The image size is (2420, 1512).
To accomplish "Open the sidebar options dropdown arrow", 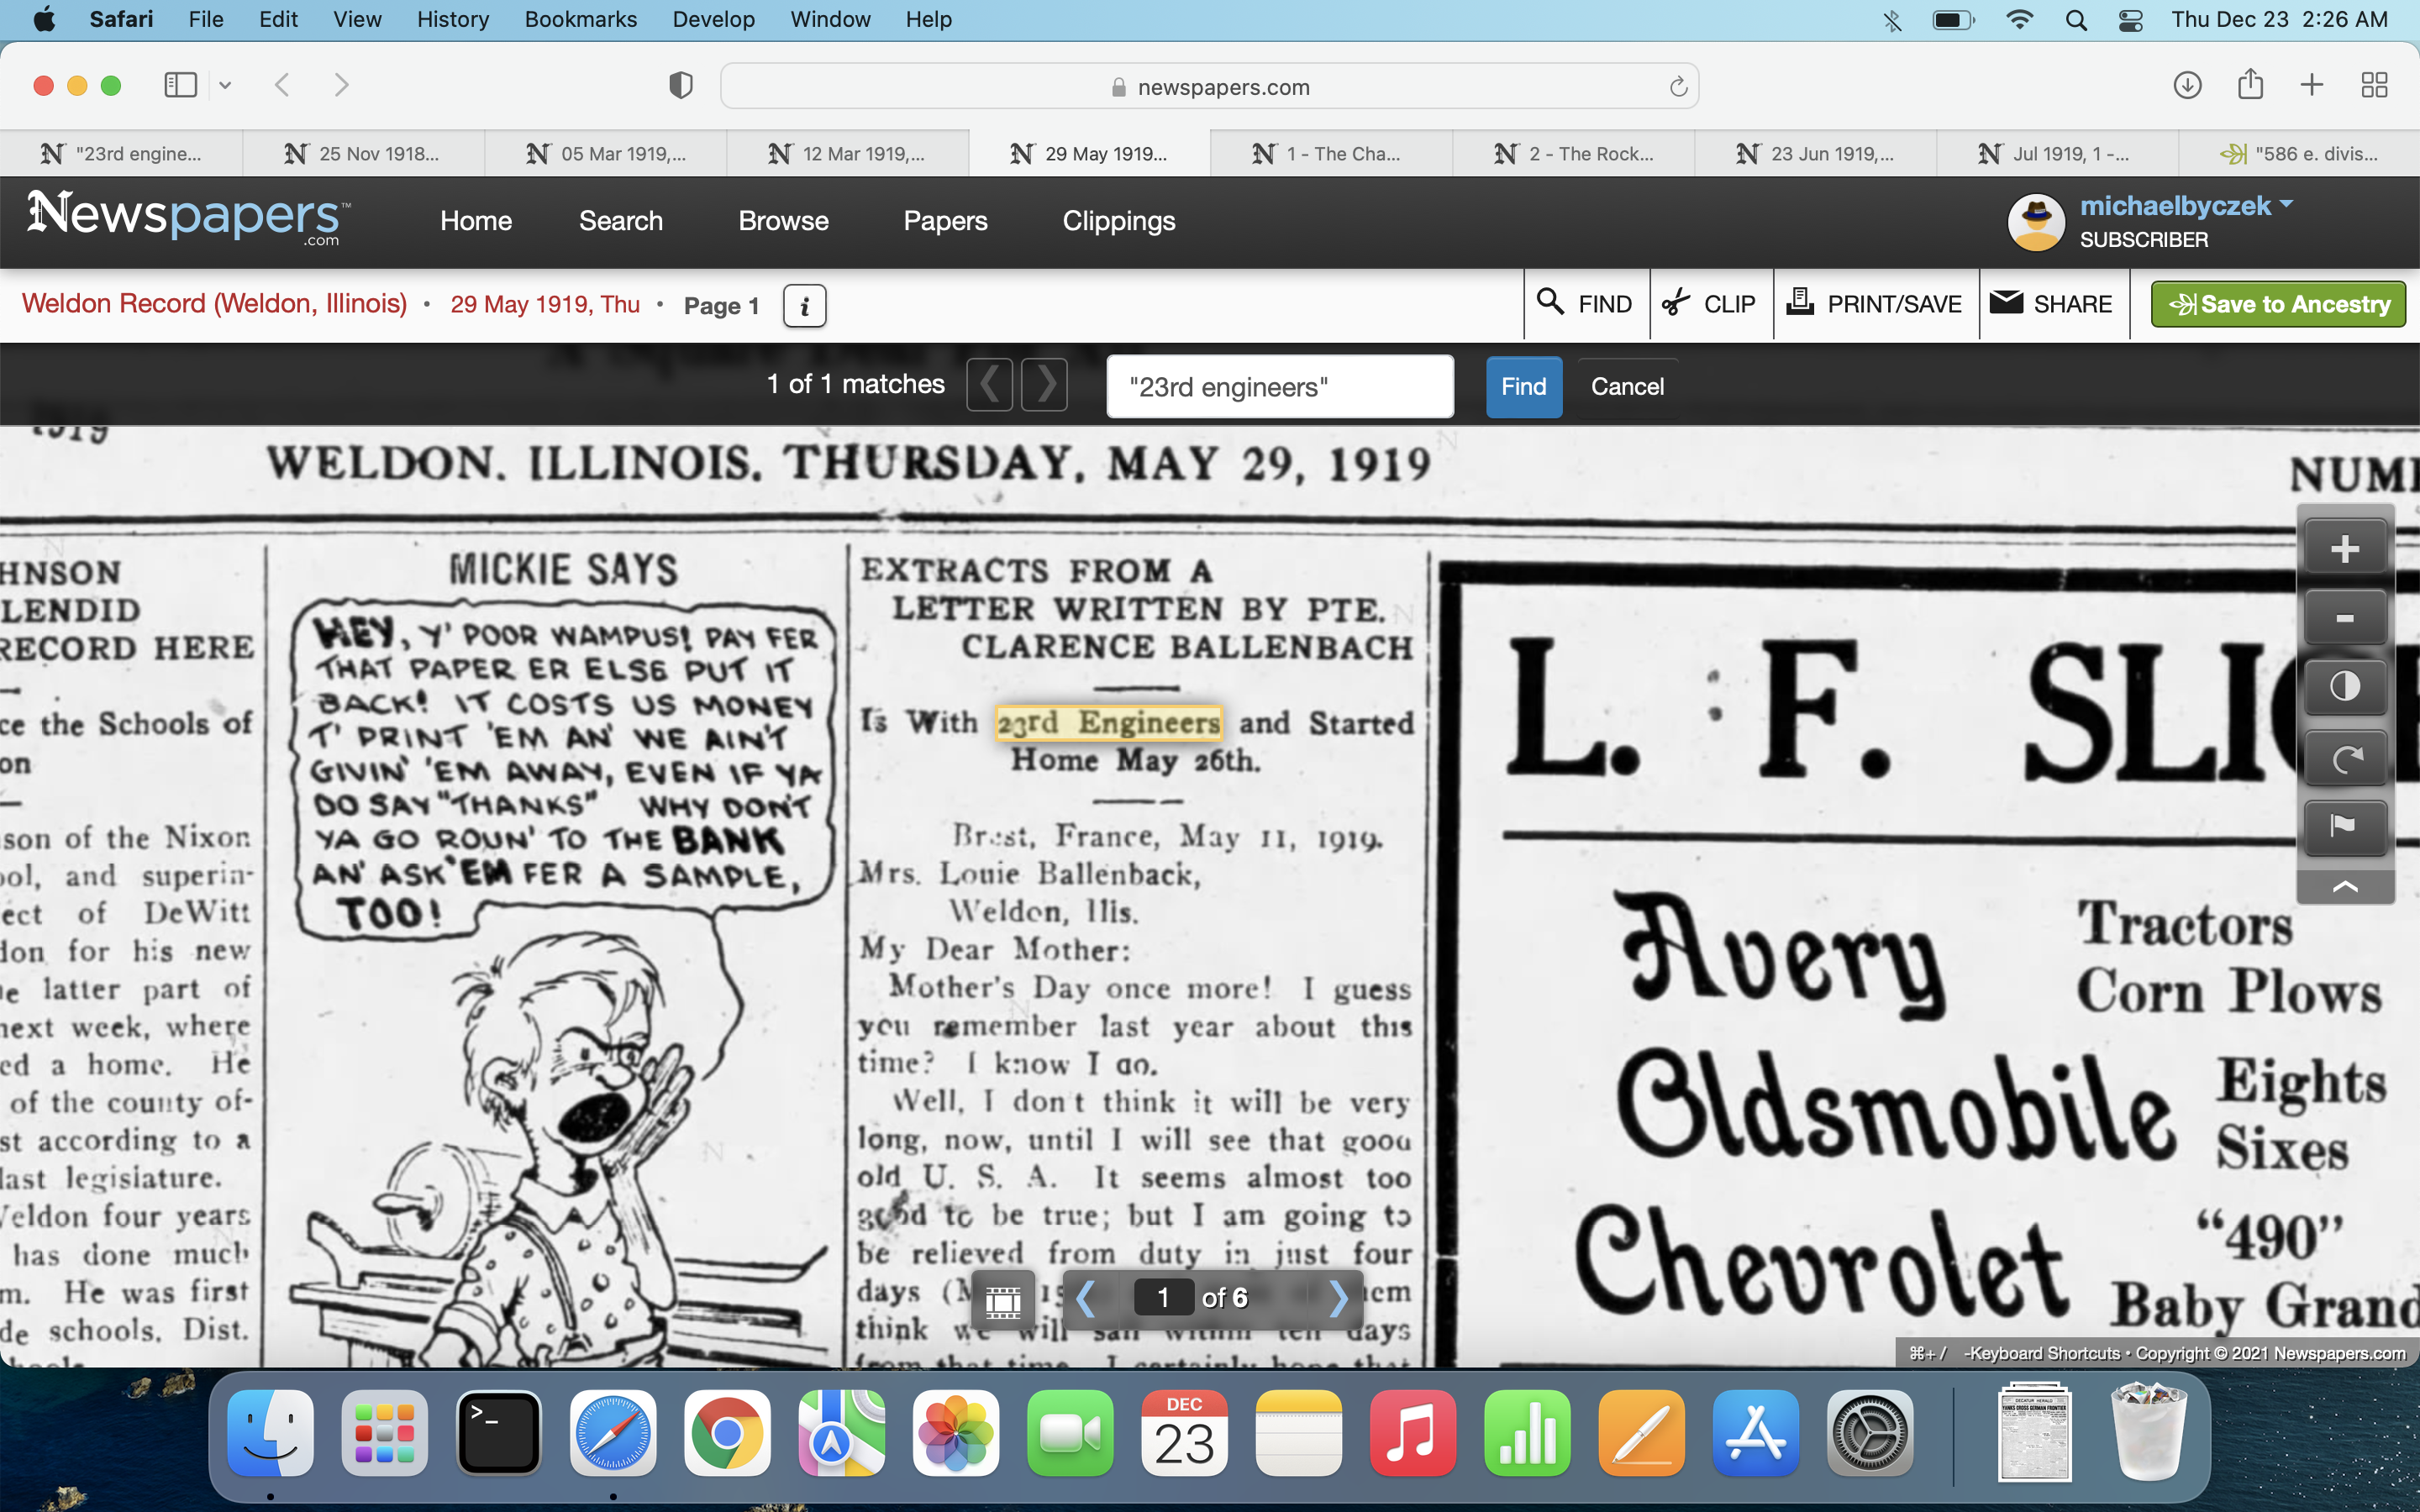I will pyautogui.click(x=226, y=85).
